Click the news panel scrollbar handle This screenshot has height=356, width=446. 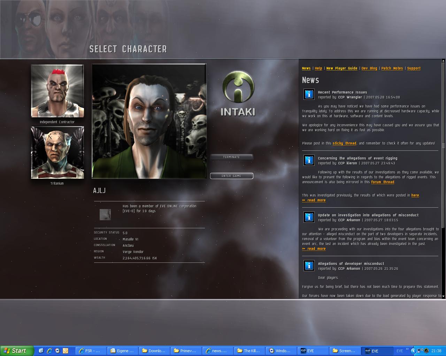(443, 146)
